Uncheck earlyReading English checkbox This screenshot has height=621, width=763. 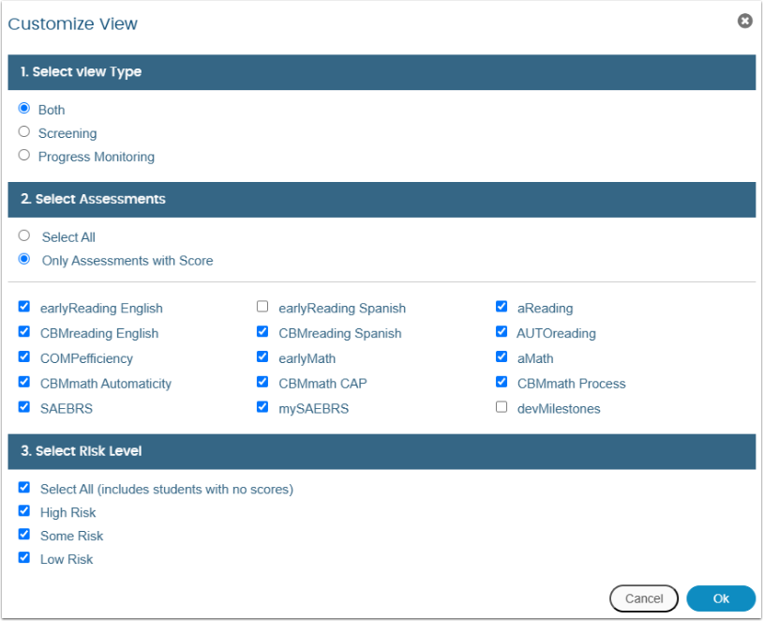(23, 307)
